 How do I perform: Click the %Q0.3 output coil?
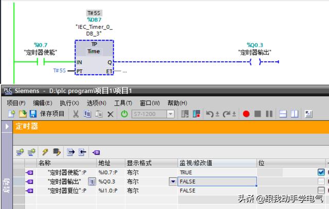tap(256, 62)
